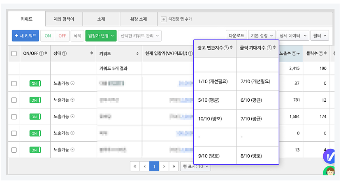The height and width of the screenshot is (184, 344).
Task: Click help icon next to 클릭수 header
Action: point(320,53)
